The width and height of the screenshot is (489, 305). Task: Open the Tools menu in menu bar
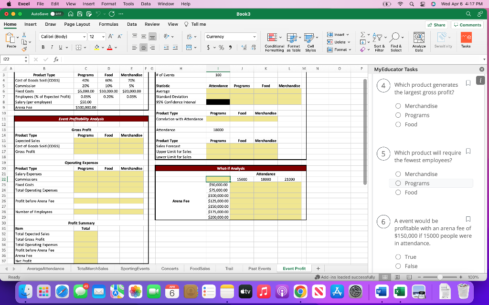click(x=128, y=4)
